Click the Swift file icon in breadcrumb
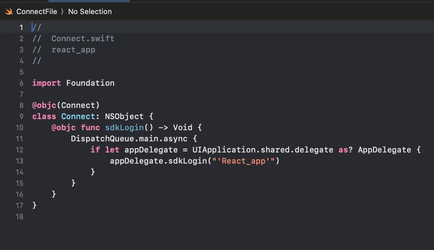 click(x=9, y=12)
